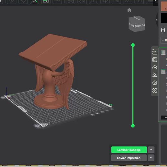Image resolution: width=167 pixels, height=167 pixels.
Task: Open the support settings icon
Action: (x=155, y=75)
